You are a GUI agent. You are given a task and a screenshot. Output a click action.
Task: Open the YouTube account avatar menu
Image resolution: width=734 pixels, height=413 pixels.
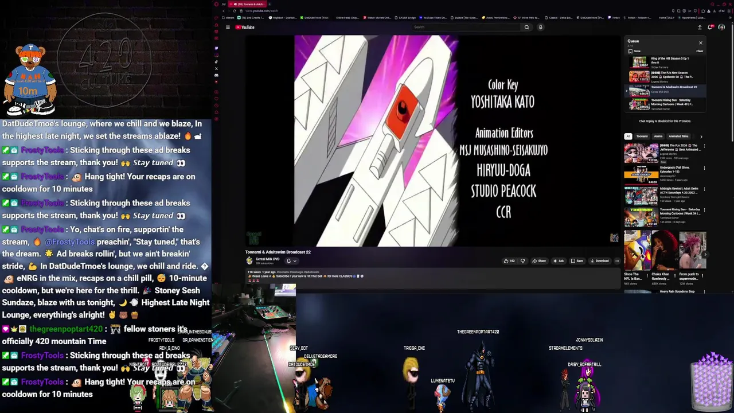tap(721, 27)
